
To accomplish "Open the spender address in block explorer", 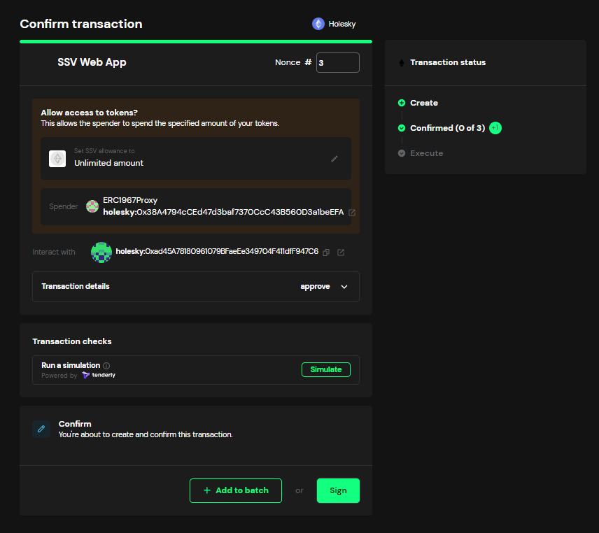I will [x=352, y=212].
